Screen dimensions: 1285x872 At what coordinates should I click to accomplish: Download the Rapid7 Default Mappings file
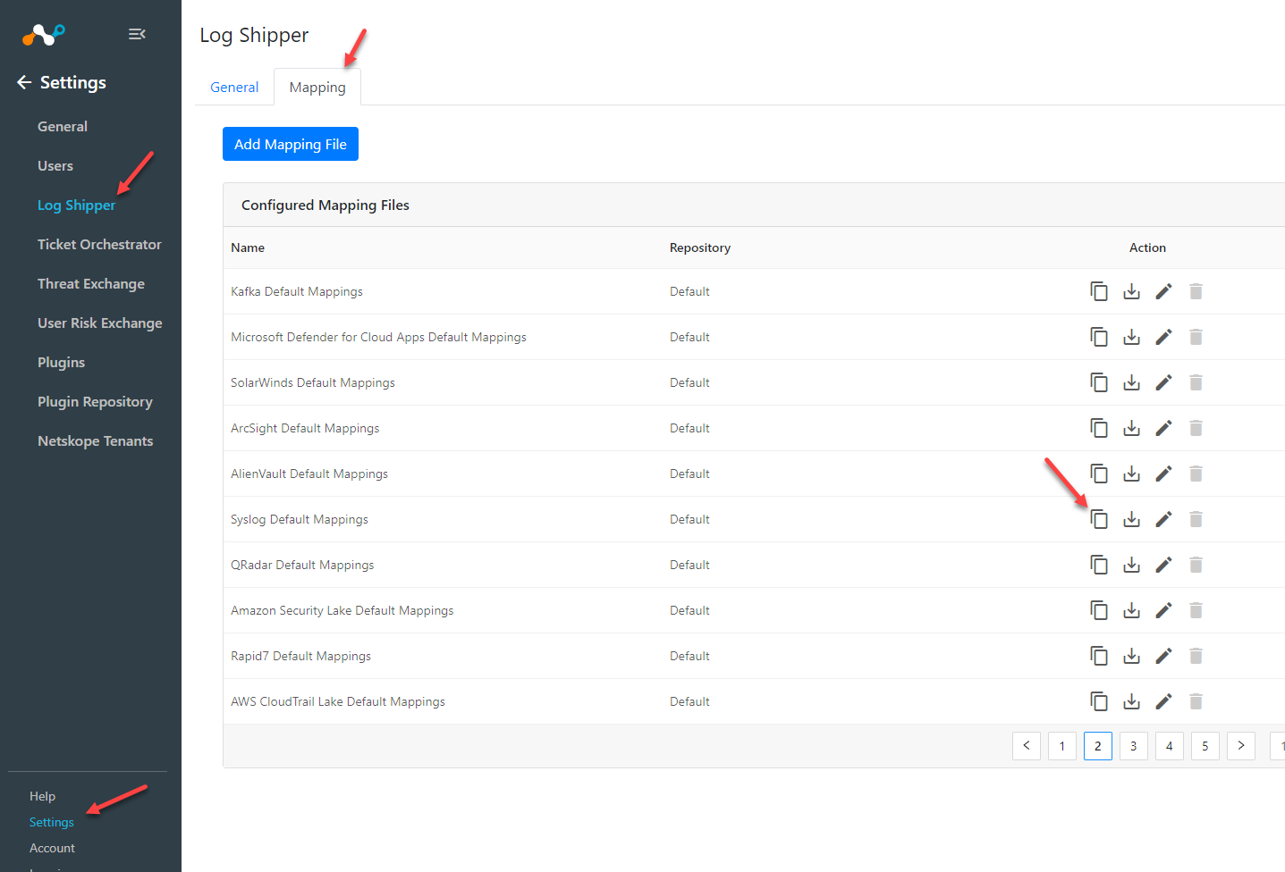1131,656
